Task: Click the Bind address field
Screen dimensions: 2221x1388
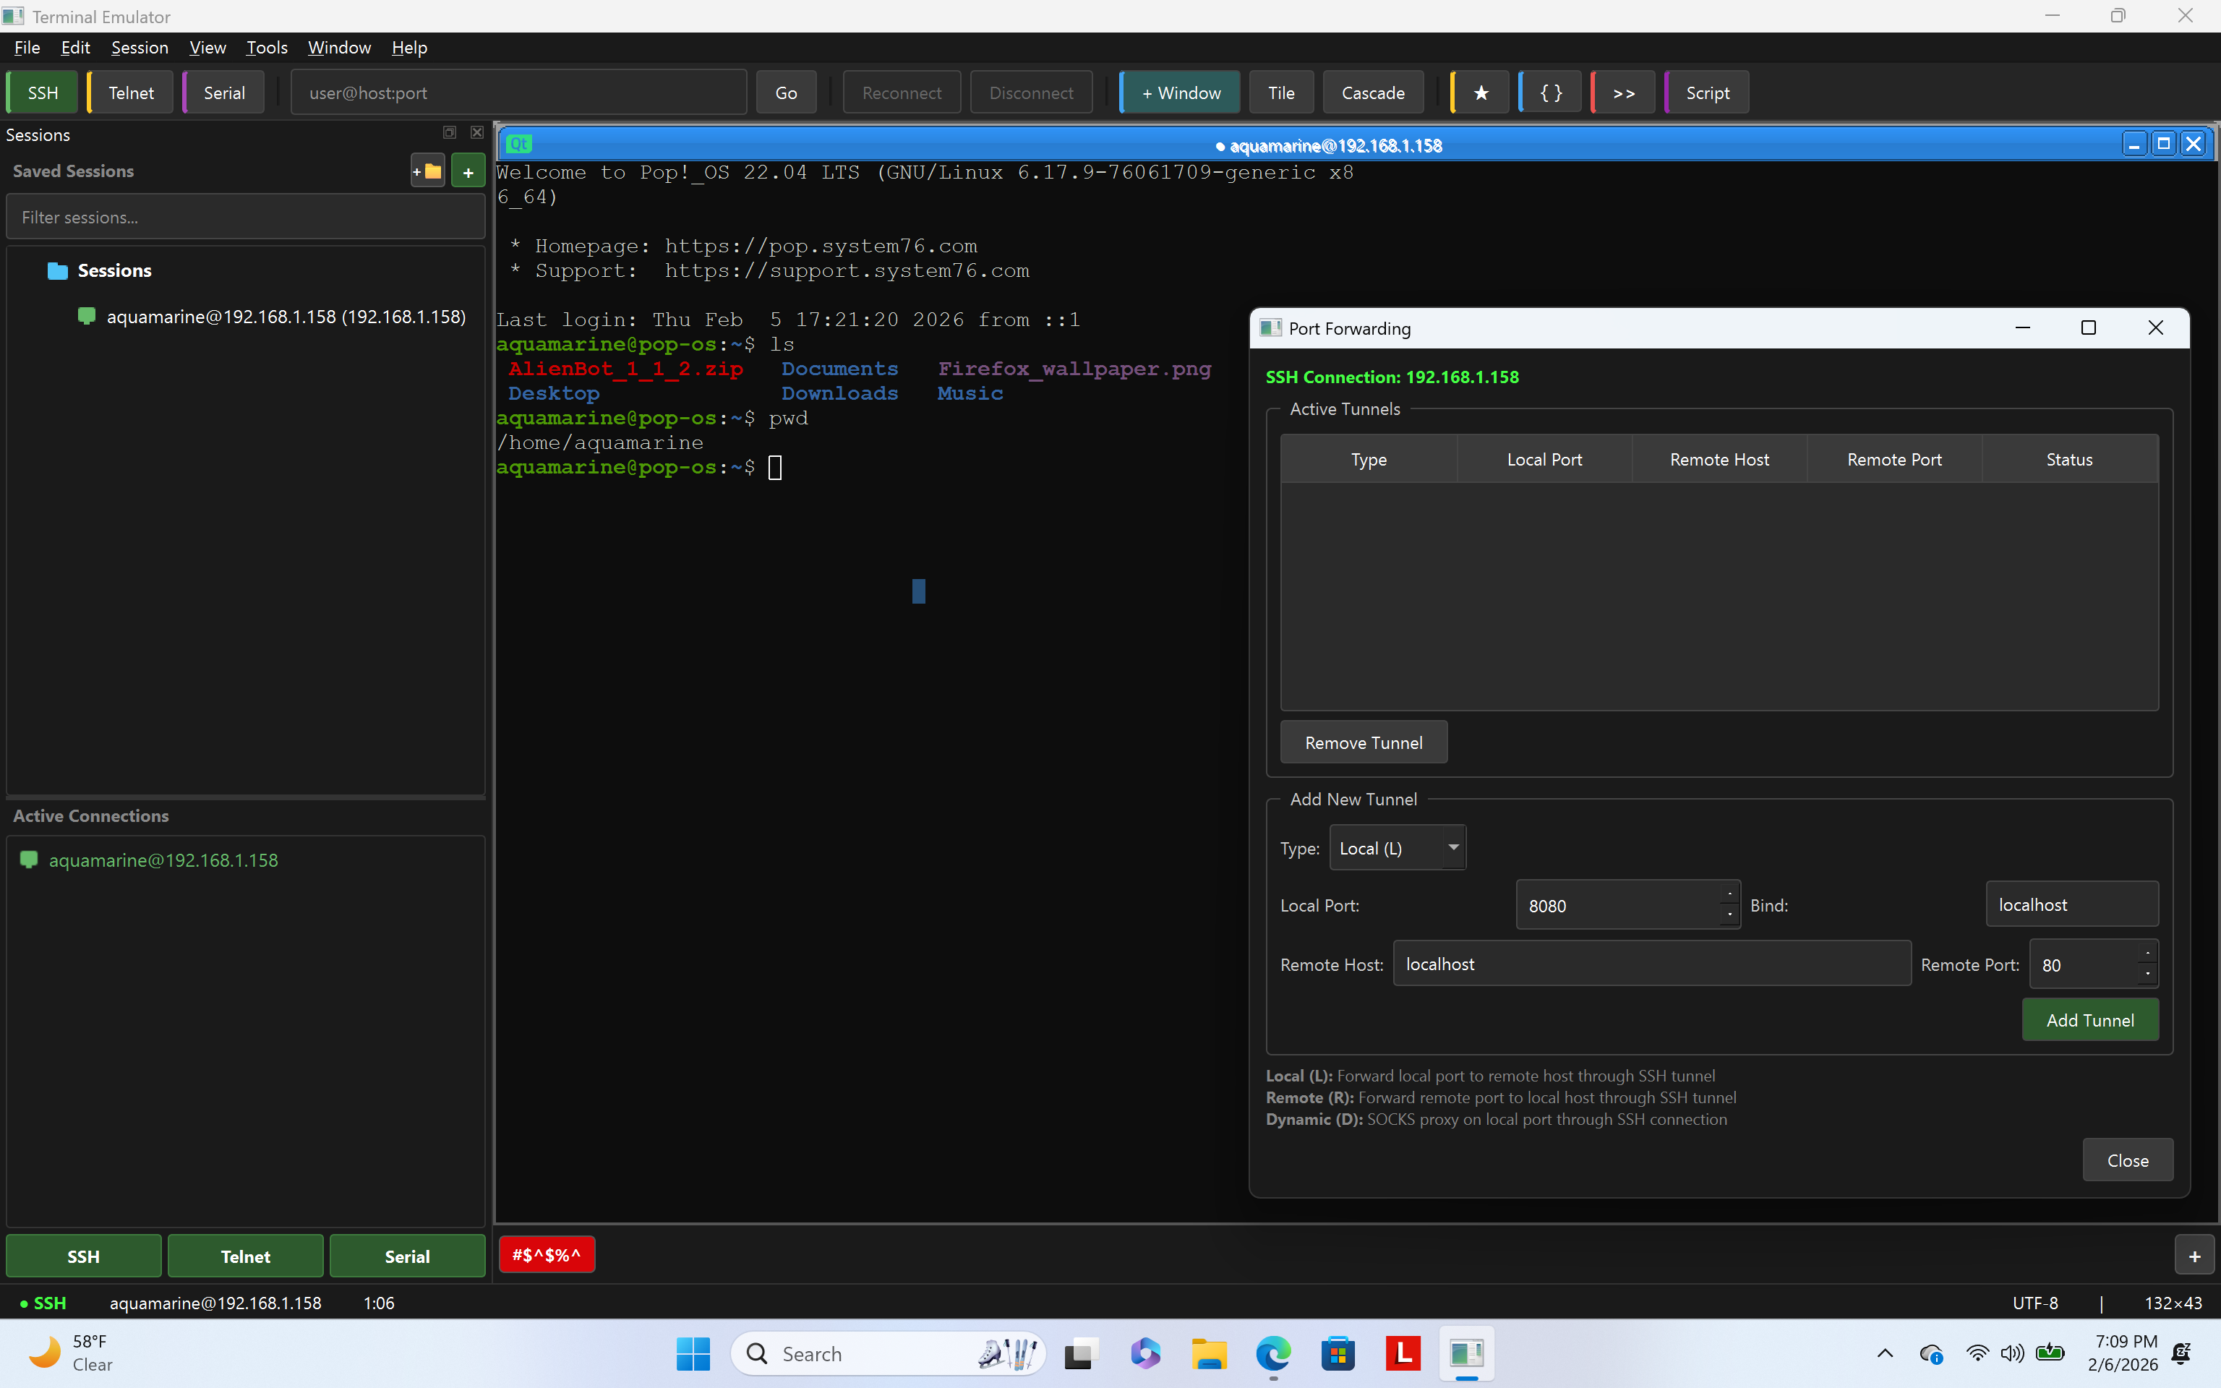Action: click(2072, 904)
